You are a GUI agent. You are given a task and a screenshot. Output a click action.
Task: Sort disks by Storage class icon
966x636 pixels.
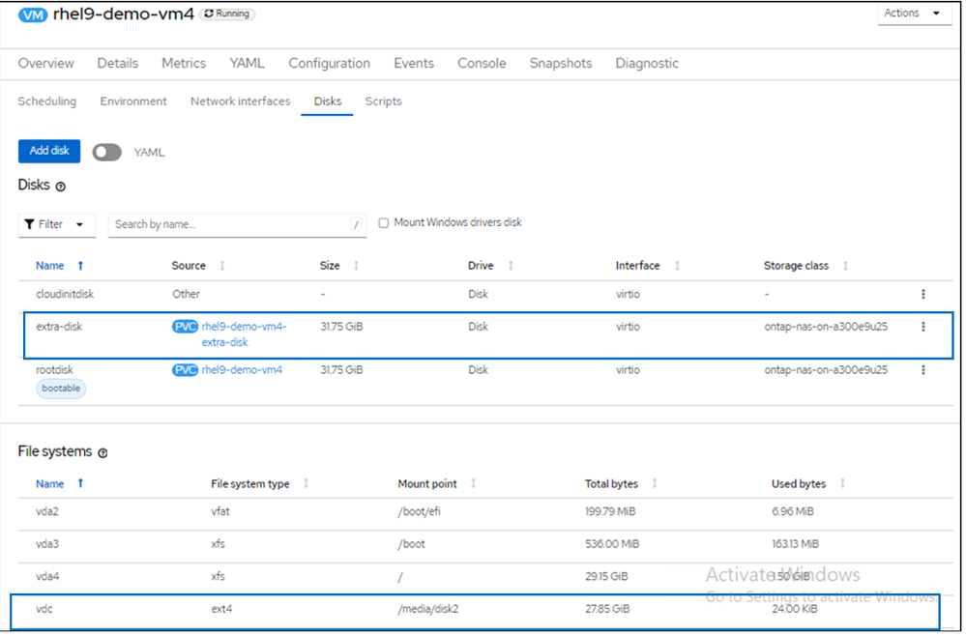845,266
